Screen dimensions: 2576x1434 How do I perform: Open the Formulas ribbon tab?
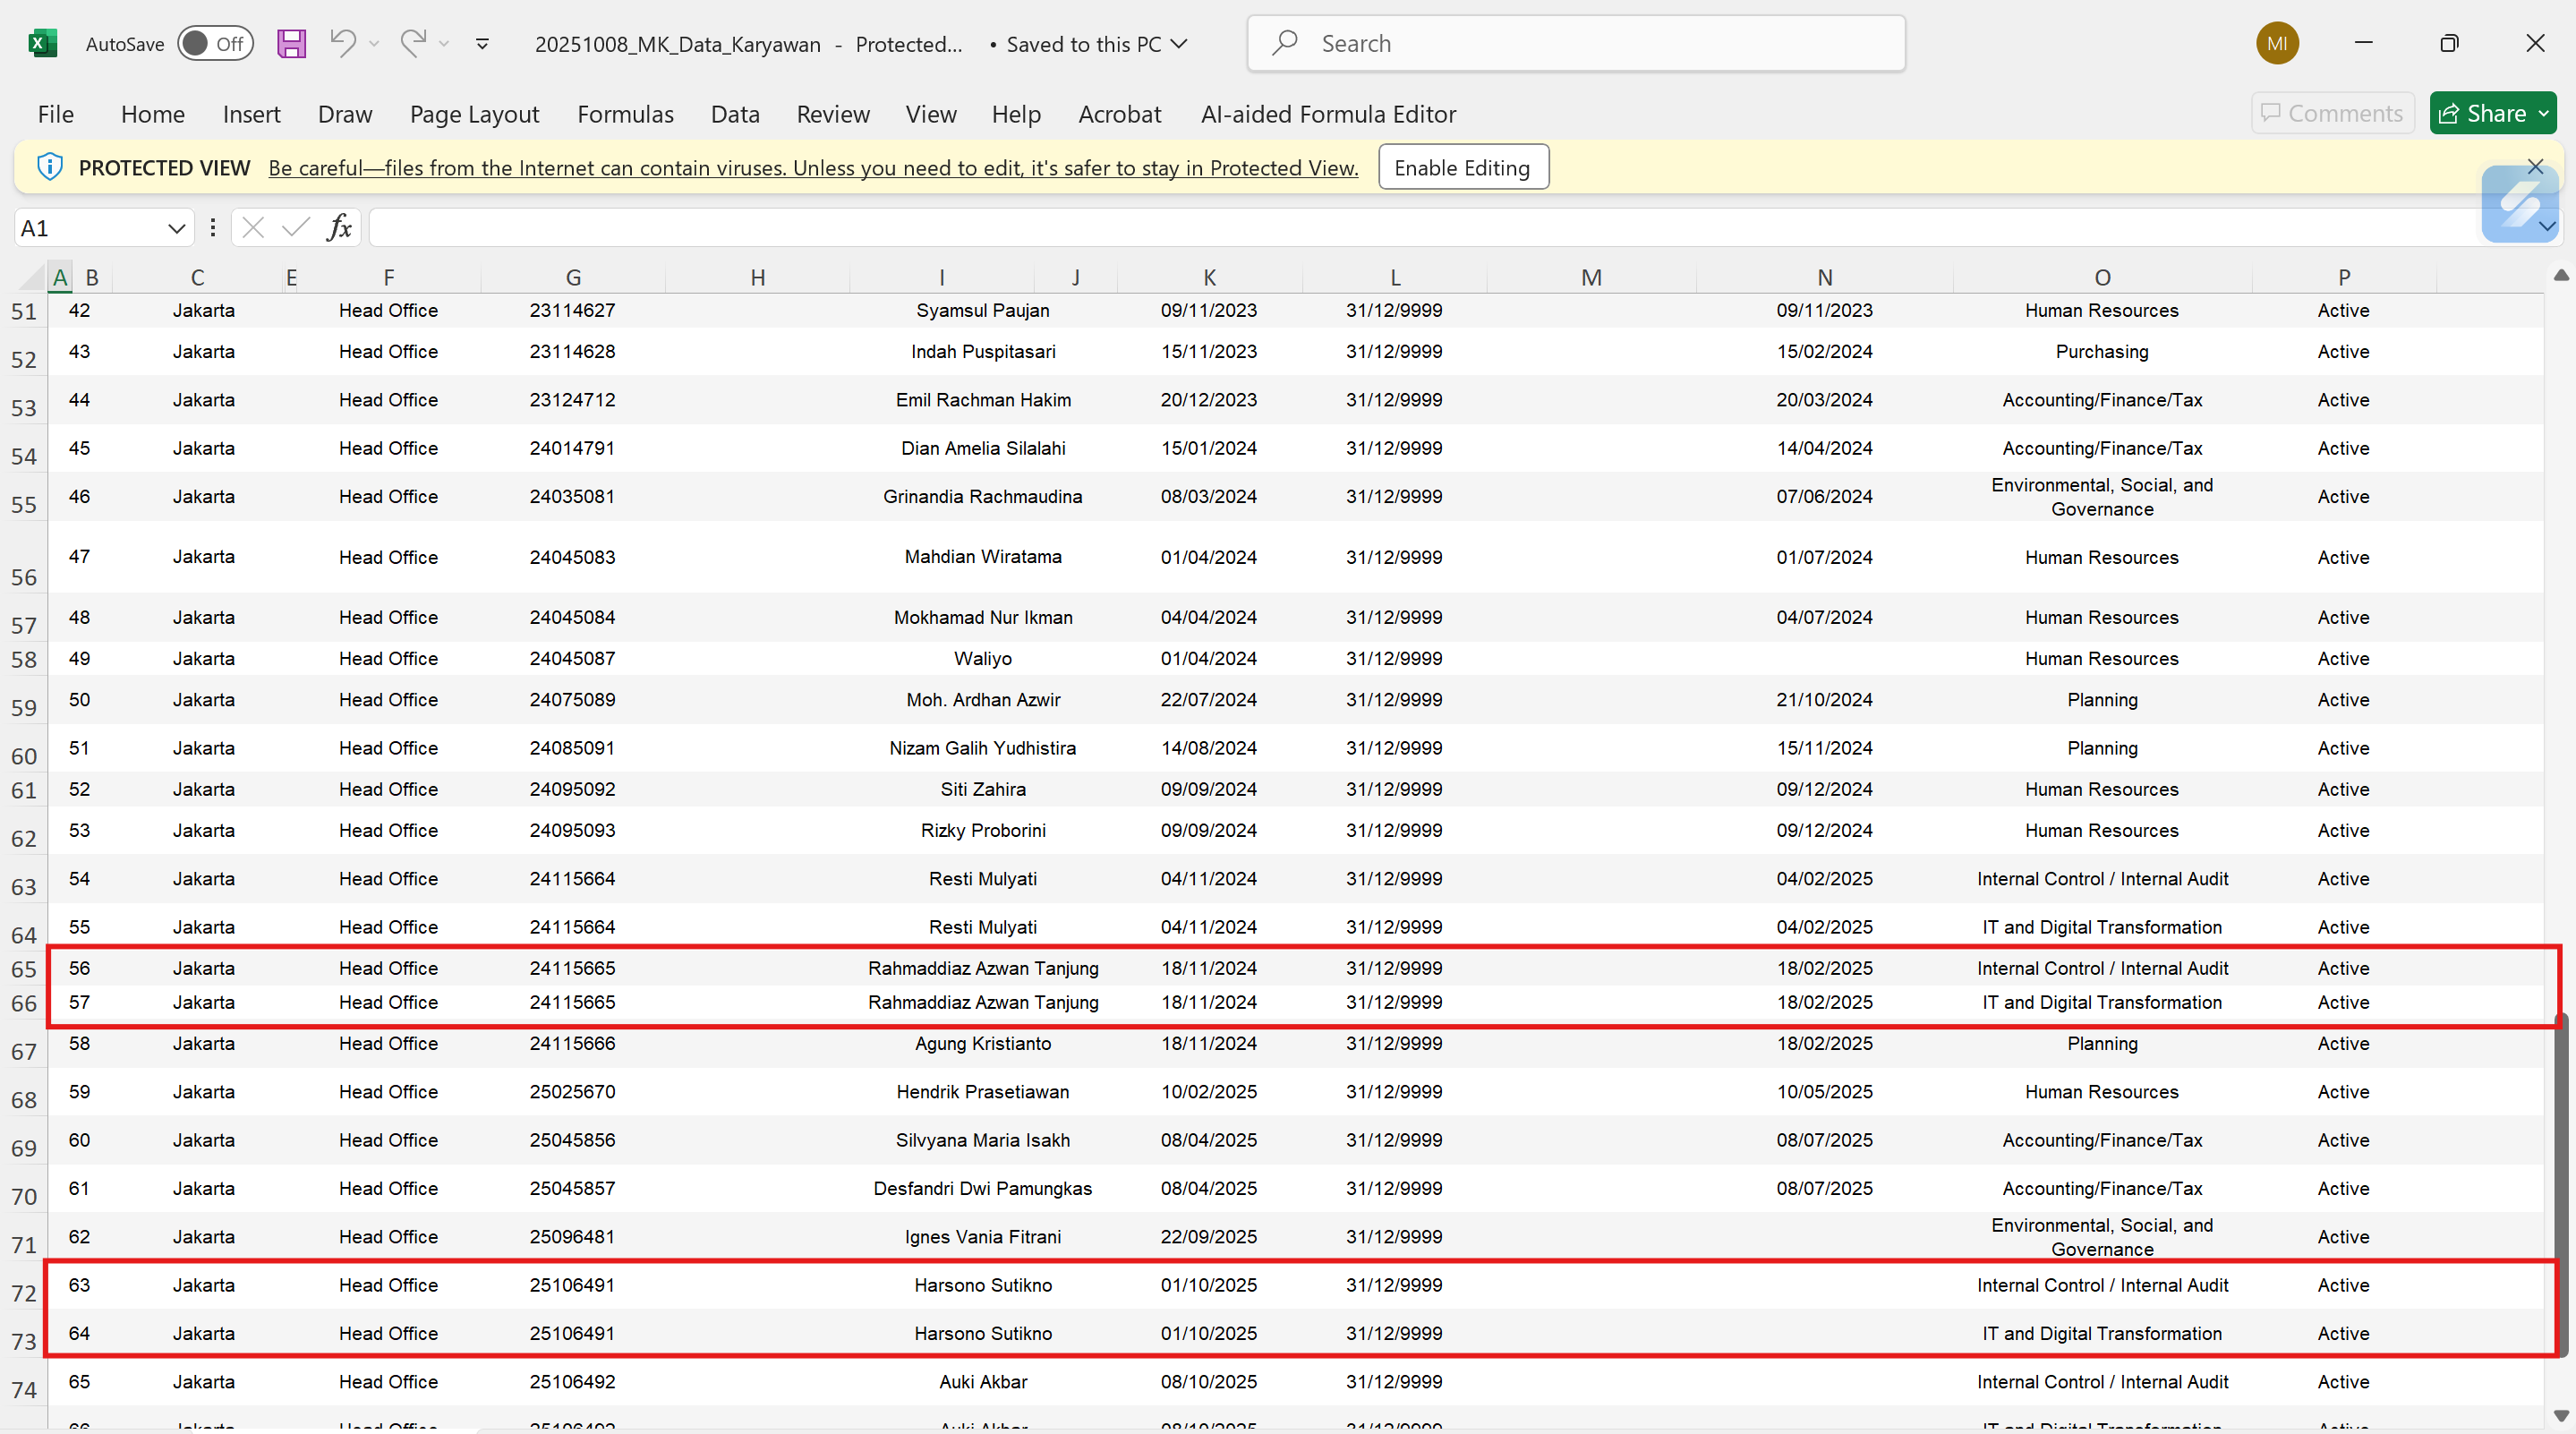[625, 114]
